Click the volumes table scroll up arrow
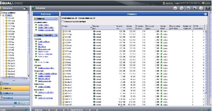 206,31
